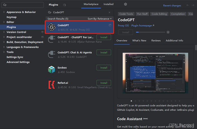
Task: Navigate forward with the right arrow
Action: click(x=193, y=5)
